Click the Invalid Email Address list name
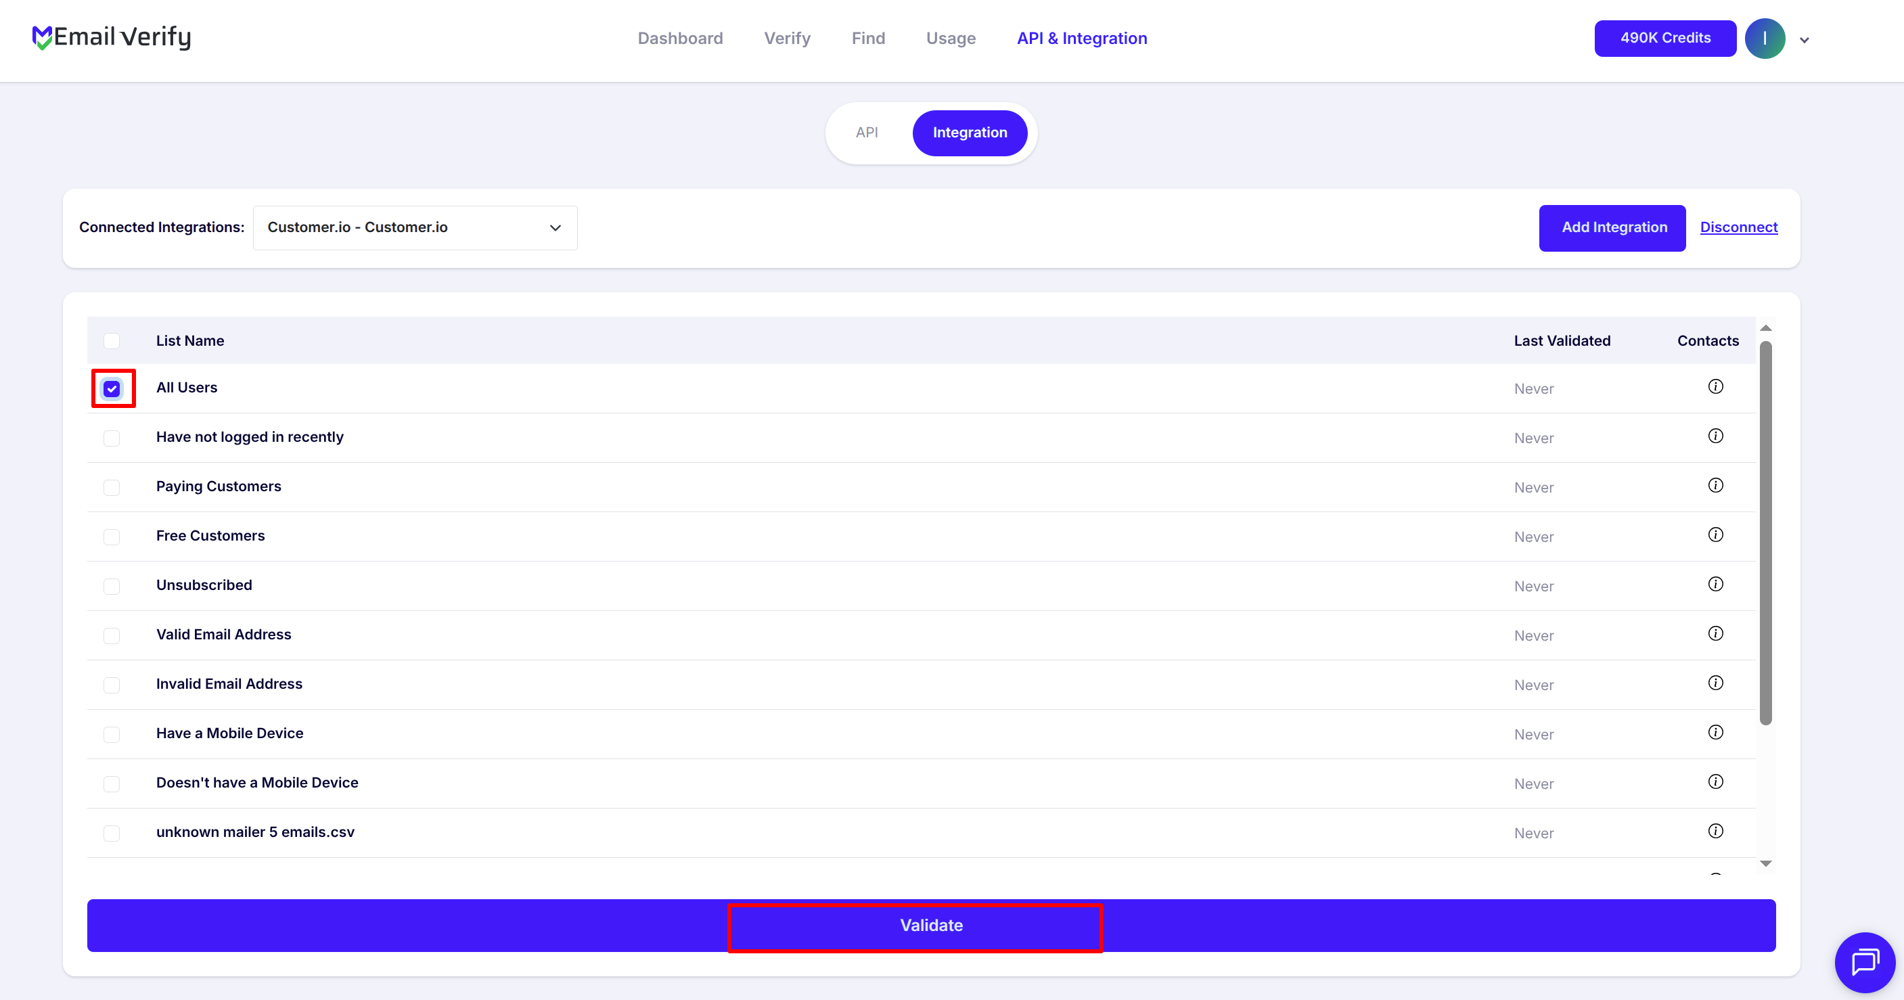This screenshot has height=1000, width=1904. pyautogui.click(x=229, y=683)
